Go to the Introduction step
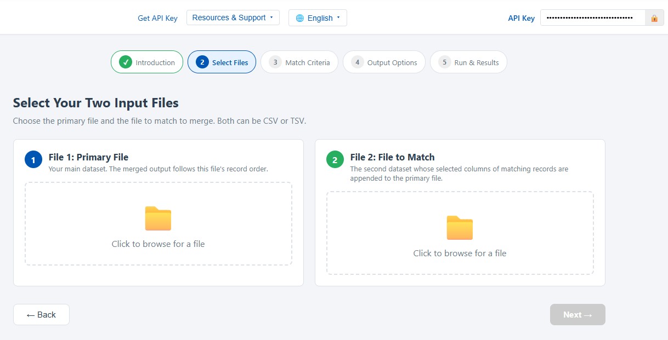Image resolution: width=668 pixels, height=340 pixels. pyautogui.click(x=147, y=62)
